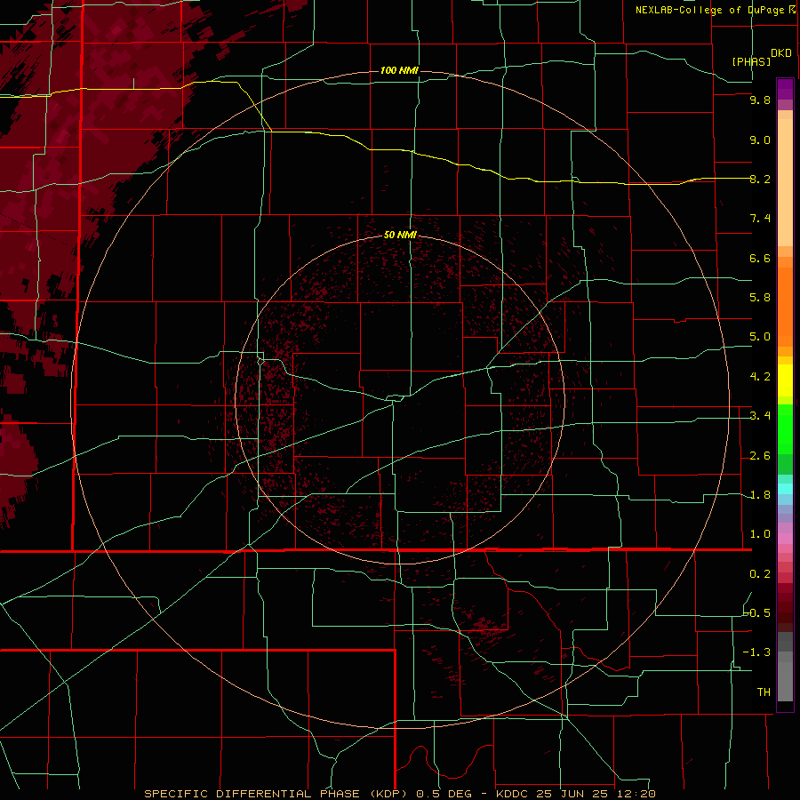
Task: Click the pink band of the legend
Action: [x=785, y=539]
